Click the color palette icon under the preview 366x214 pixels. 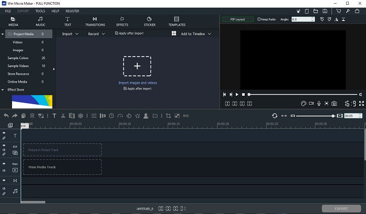[303, 104]
